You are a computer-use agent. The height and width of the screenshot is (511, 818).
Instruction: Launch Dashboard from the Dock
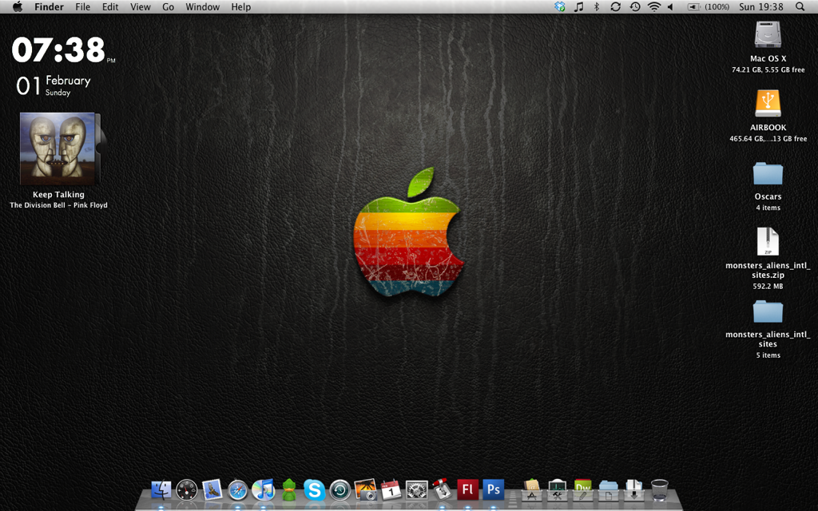click(x=187, y=490)
